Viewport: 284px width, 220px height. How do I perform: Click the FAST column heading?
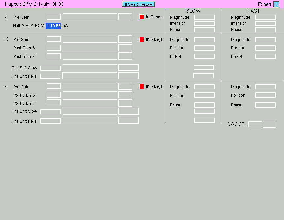[x=254, y=11]
